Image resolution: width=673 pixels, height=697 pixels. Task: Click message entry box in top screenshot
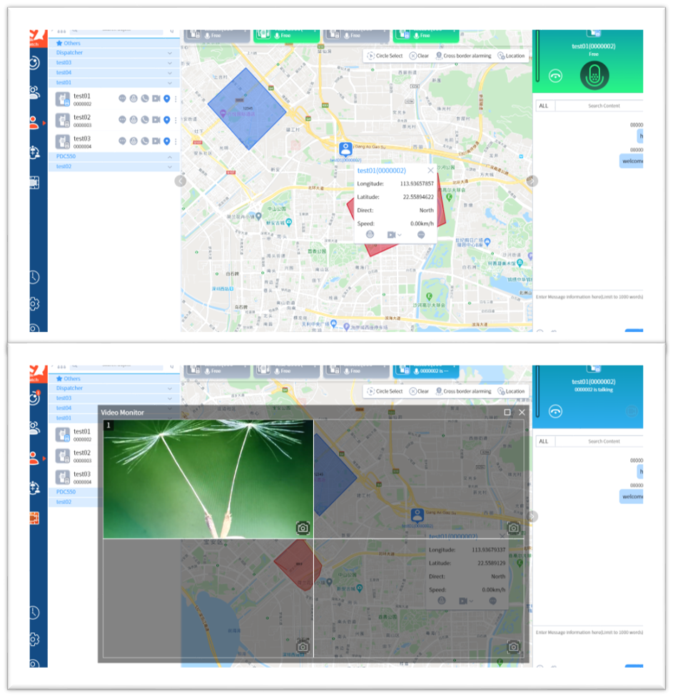coord(589,310)
